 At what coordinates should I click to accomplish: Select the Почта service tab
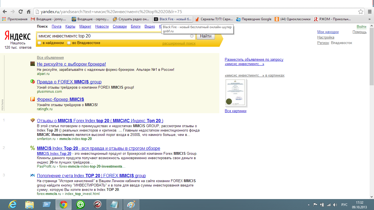click(x=56, y=27)
